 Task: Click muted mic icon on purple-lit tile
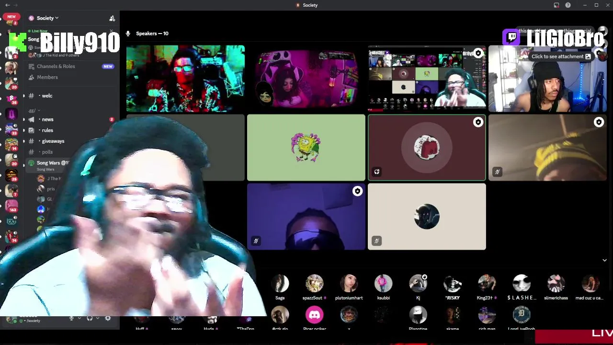tap(256, 241)
